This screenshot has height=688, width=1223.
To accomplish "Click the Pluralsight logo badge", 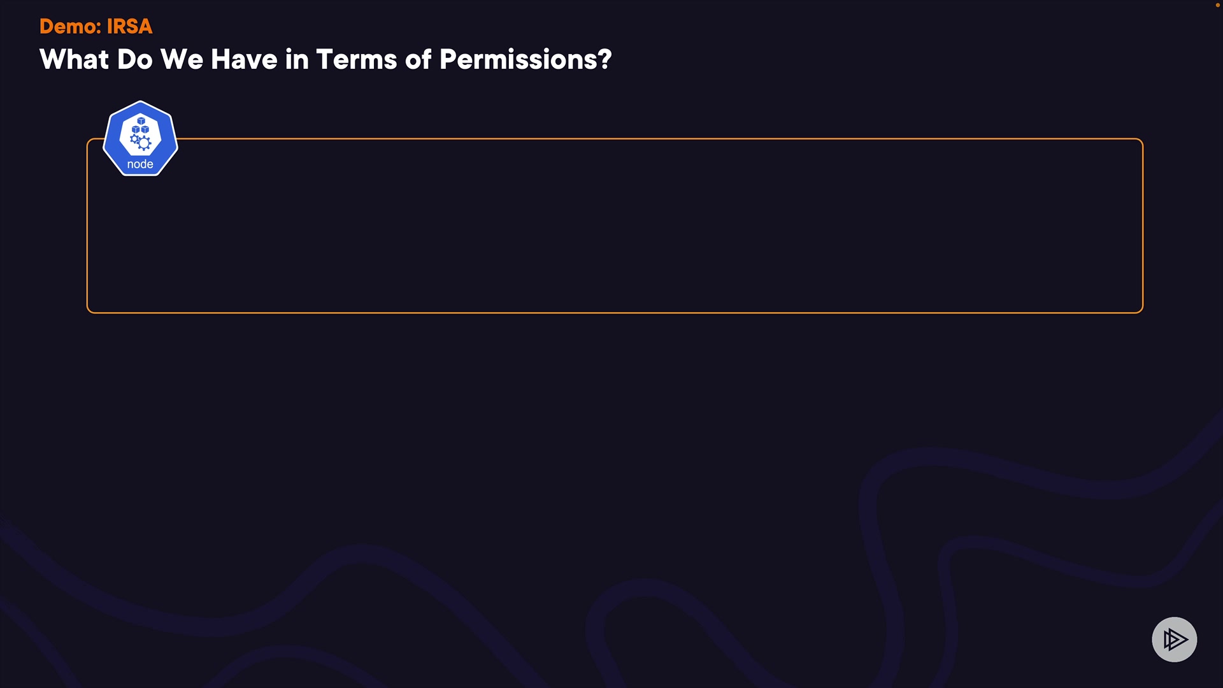I will 1174,639.
